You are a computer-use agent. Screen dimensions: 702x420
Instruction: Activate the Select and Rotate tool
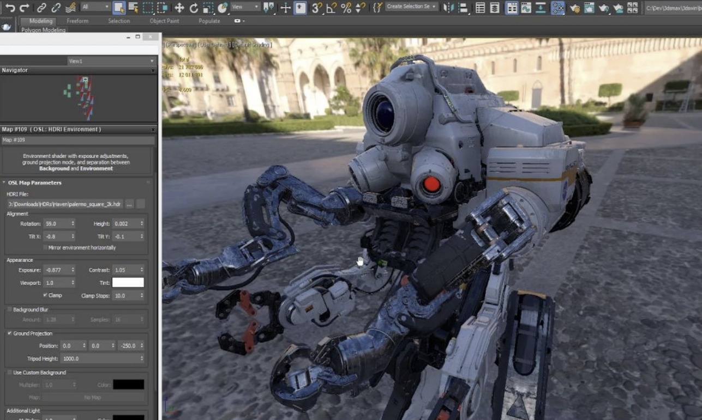(194, 8)
